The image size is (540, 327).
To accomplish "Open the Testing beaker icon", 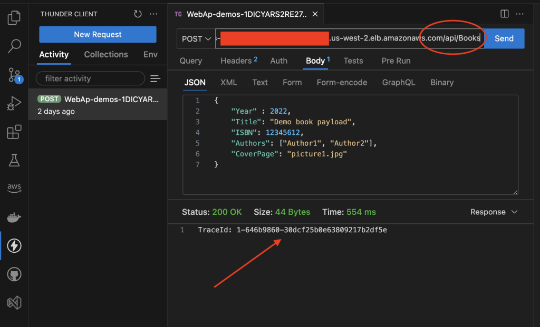I will tap(14, 160).
